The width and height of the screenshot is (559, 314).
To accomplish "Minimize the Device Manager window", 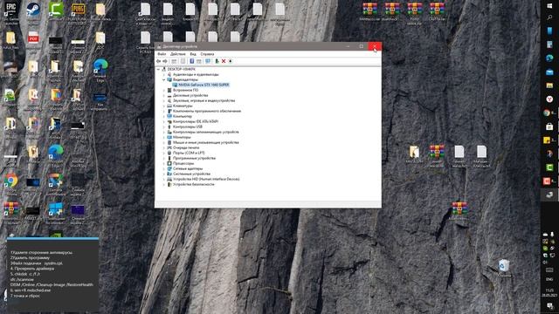I will tap(348, 46).
